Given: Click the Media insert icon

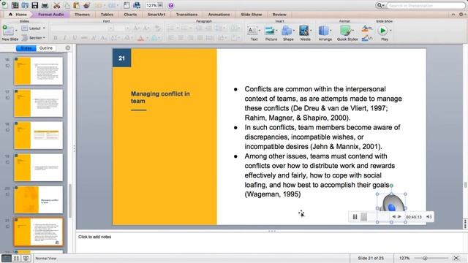Looking at the screenshot, I should [x=304, y=31].
